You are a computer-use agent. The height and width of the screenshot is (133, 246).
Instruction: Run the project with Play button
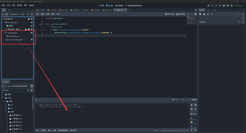click(208, 5)
